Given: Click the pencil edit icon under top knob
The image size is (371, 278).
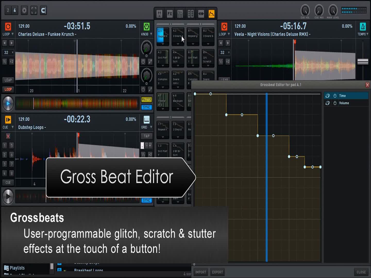Looking at the screenshot, I should [x=150, y=62].
